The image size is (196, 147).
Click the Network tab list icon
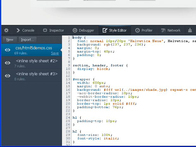(x=163, y=30)
